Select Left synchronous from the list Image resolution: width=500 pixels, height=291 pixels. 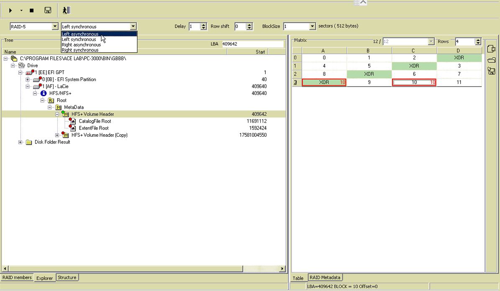click(99, 40)
